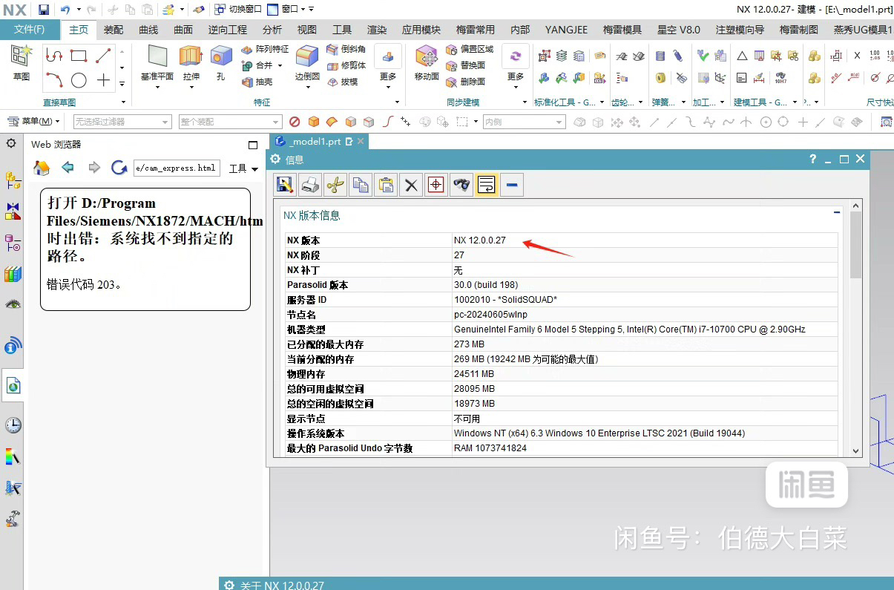The image size is (894, 590).
Task: Click the X delete button in Information toolbar
Action: [x=411, y=185]
